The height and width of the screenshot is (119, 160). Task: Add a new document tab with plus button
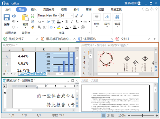click(x=154, y=39)
